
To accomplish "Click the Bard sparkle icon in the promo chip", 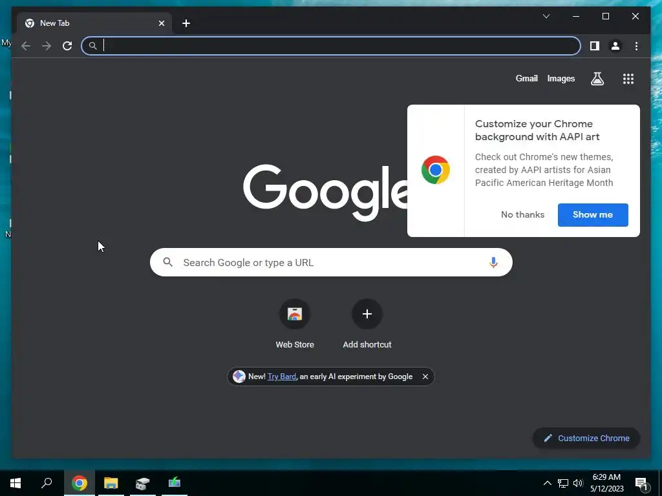I will click(239, 377).
